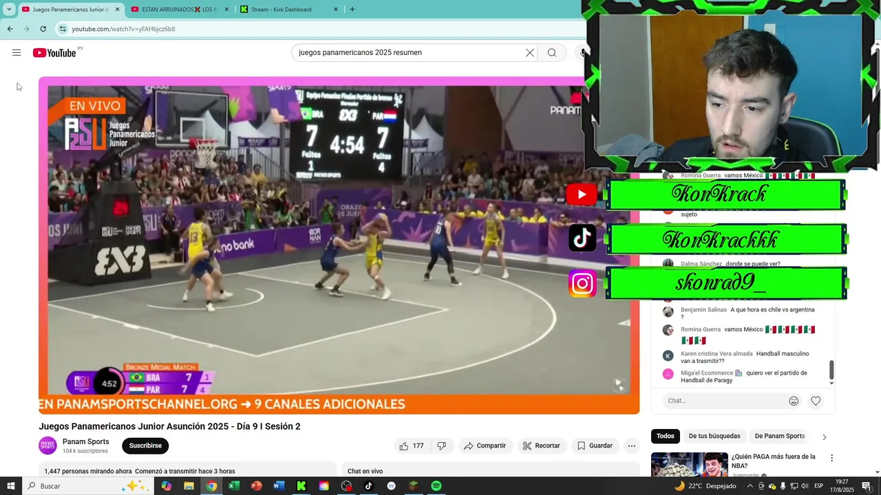881x495 pixels.
Task: Clear the search query with the X icon
Action: (530, 53)
